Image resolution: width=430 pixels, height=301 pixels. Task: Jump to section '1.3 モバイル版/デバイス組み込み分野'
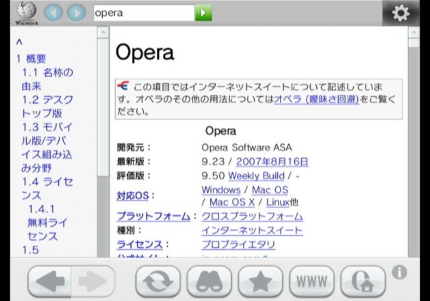pos(47,148)
